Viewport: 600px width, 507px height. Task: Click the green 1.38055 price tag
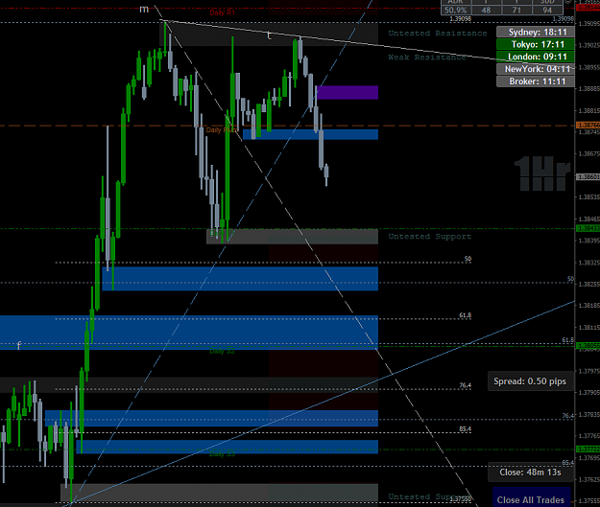pos(588,345)
